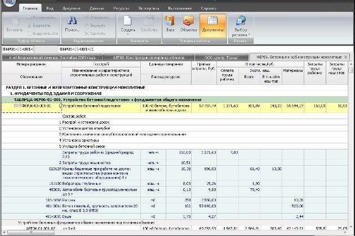The image size is (355, 236).
Task: Click the code field showing ФЕР06-01-001-0
Action: (x=18, y=49)
